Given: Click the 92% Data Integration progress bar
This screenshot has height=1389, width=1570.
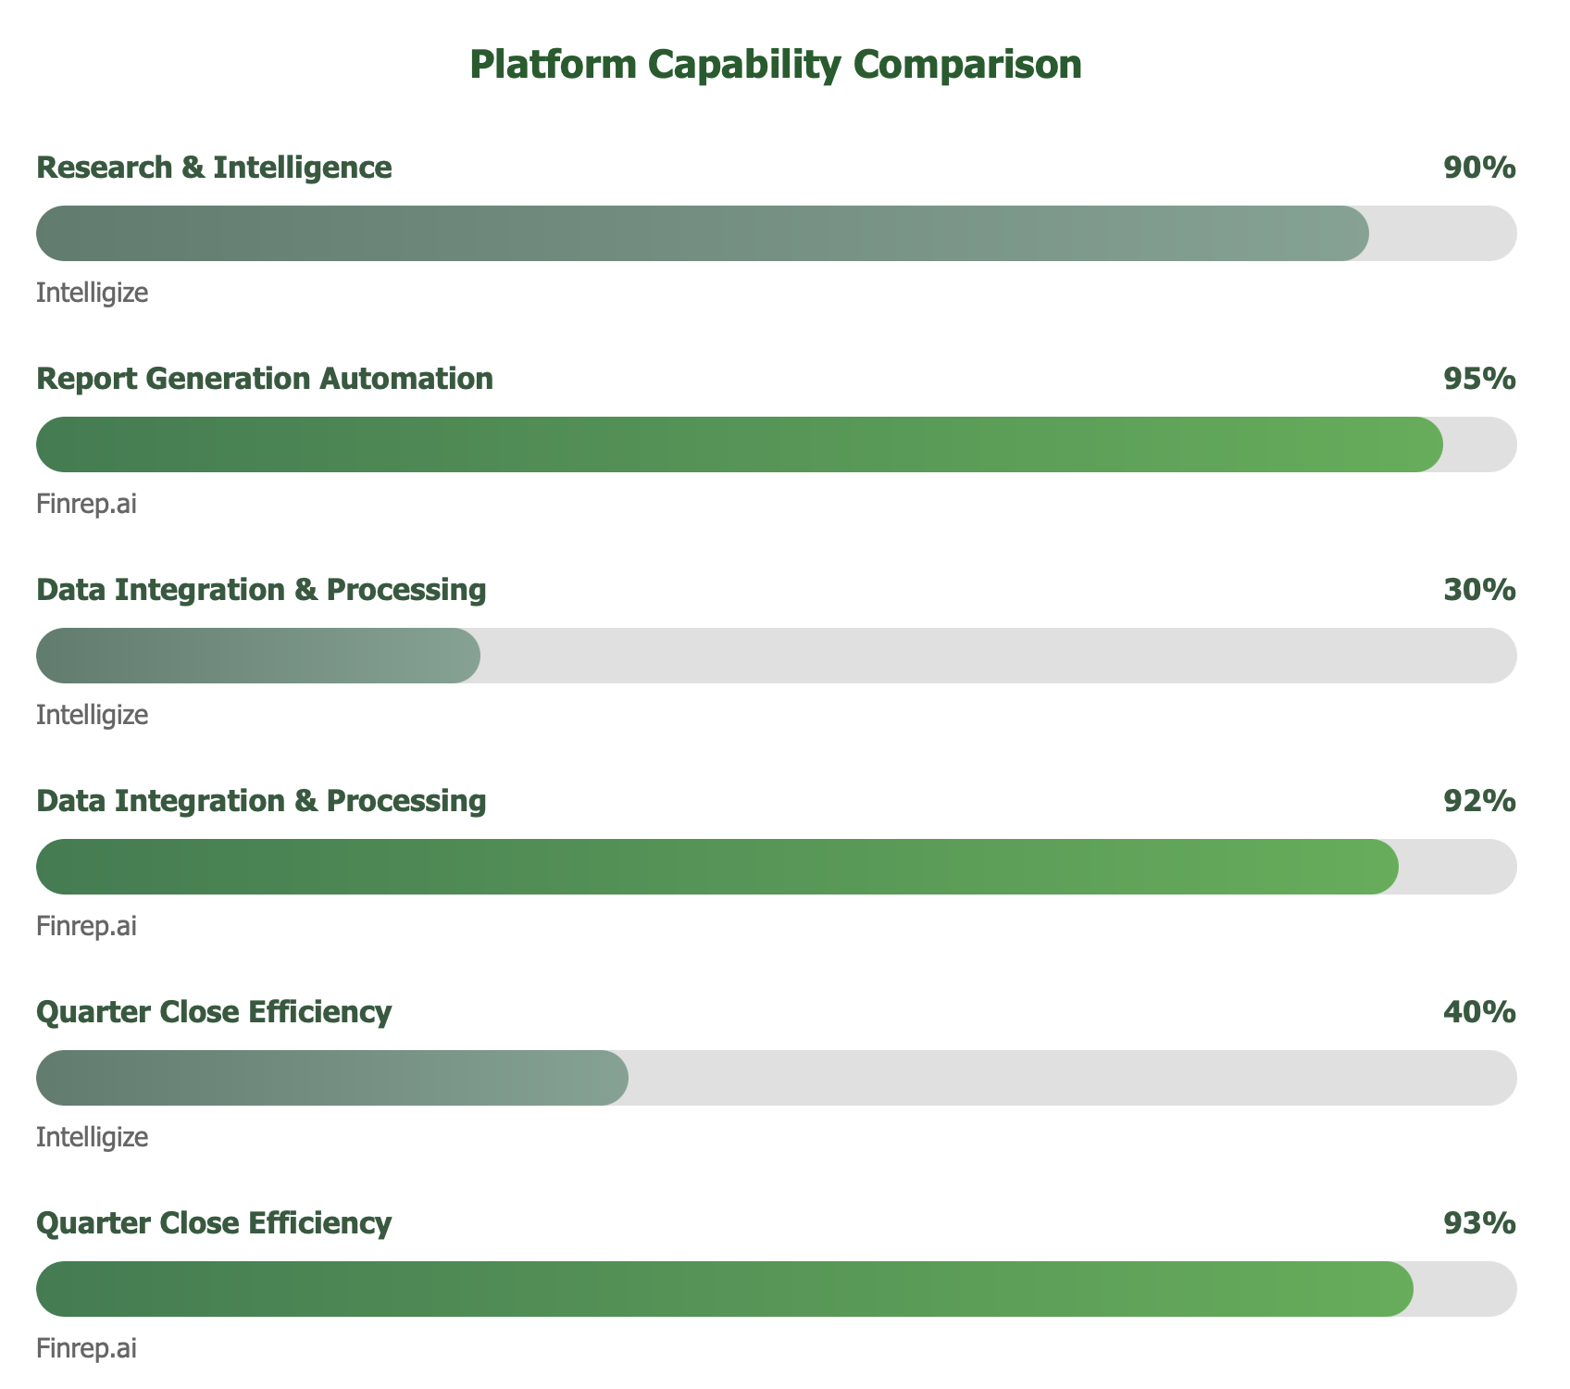Looking at the screenshot, I should 716,867.
